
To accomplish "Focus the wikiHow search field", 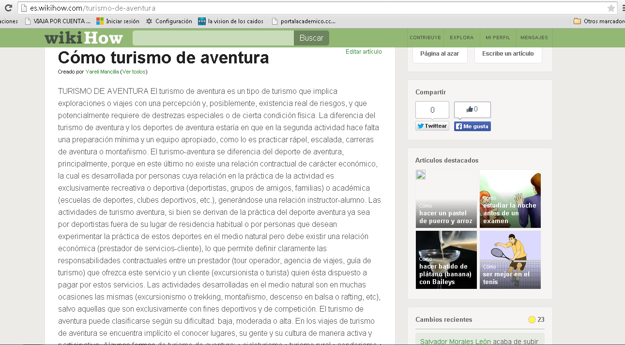I will (213, 38).
